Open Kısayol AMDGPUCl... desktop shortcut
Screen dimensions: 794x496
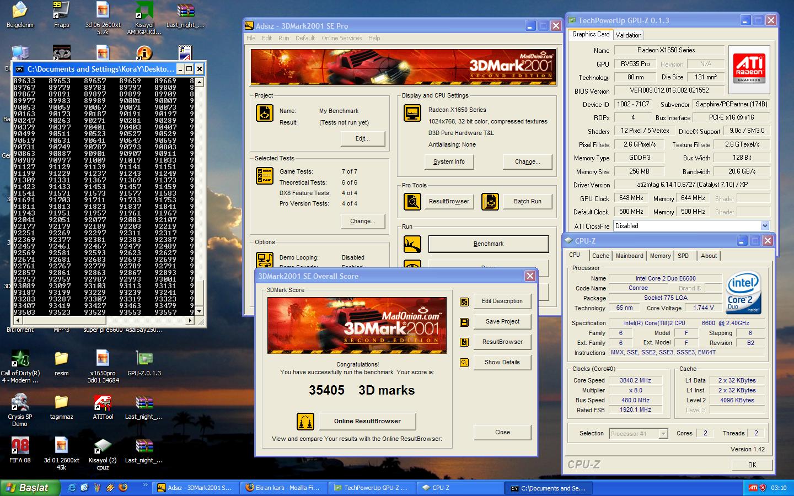coord(144,18)
